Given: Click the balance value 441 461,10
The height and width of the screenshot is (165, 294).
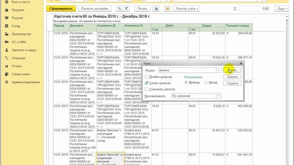Looking at the screenshot, I should (x=245, y=155).
